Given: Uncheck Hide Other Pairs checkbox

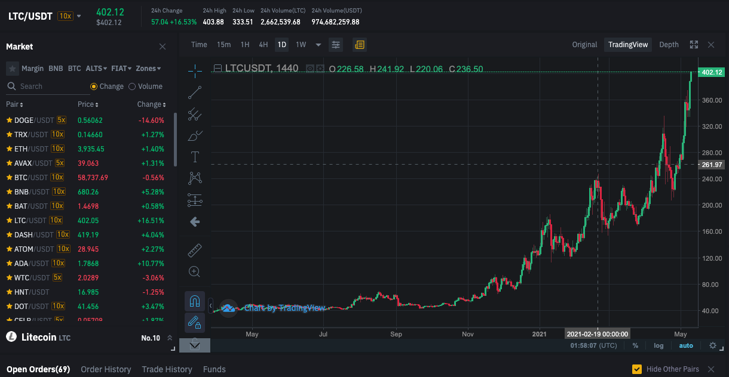Looking at the screenshot, I should pyautogui.click(x=637, y=369).
